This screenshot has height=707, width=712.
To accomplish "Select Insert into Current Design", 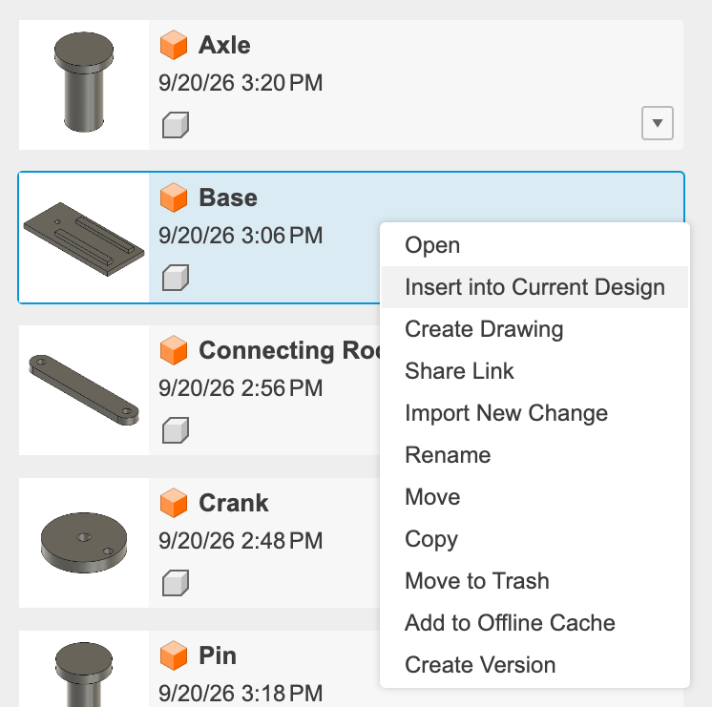I will click(534, 287).
